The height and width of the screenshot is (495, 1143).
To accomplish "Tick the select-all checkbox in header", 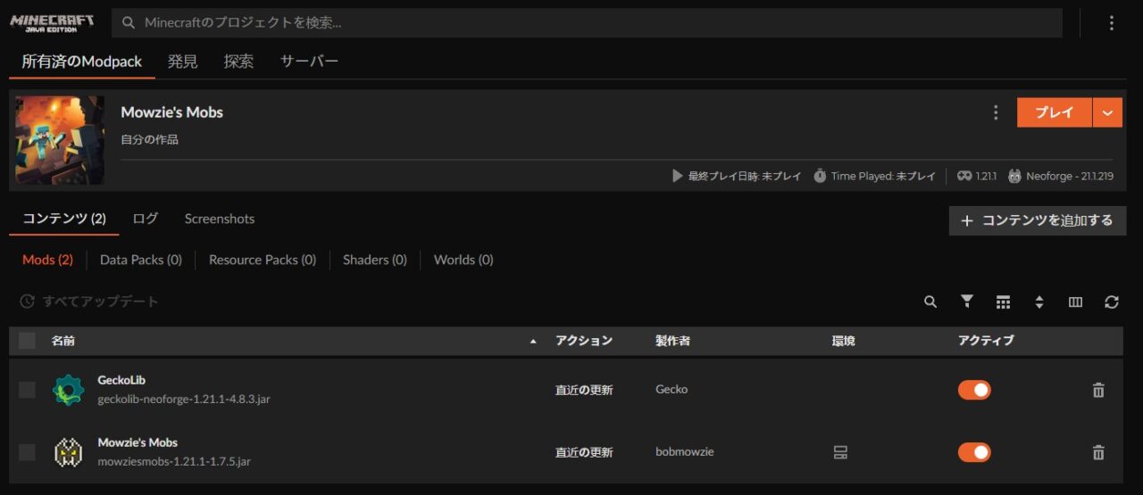I will point(27,341).
